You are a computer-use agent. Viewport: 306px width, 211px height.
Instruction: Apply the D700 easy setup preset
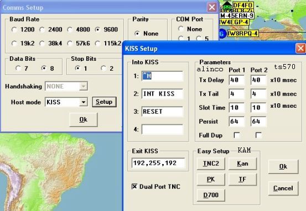click(211, 195)
